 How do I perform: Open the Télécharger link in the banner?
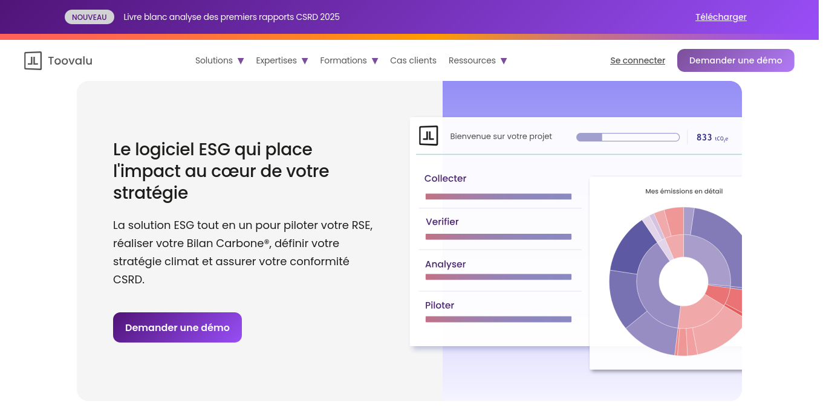(x=721, y=17)
